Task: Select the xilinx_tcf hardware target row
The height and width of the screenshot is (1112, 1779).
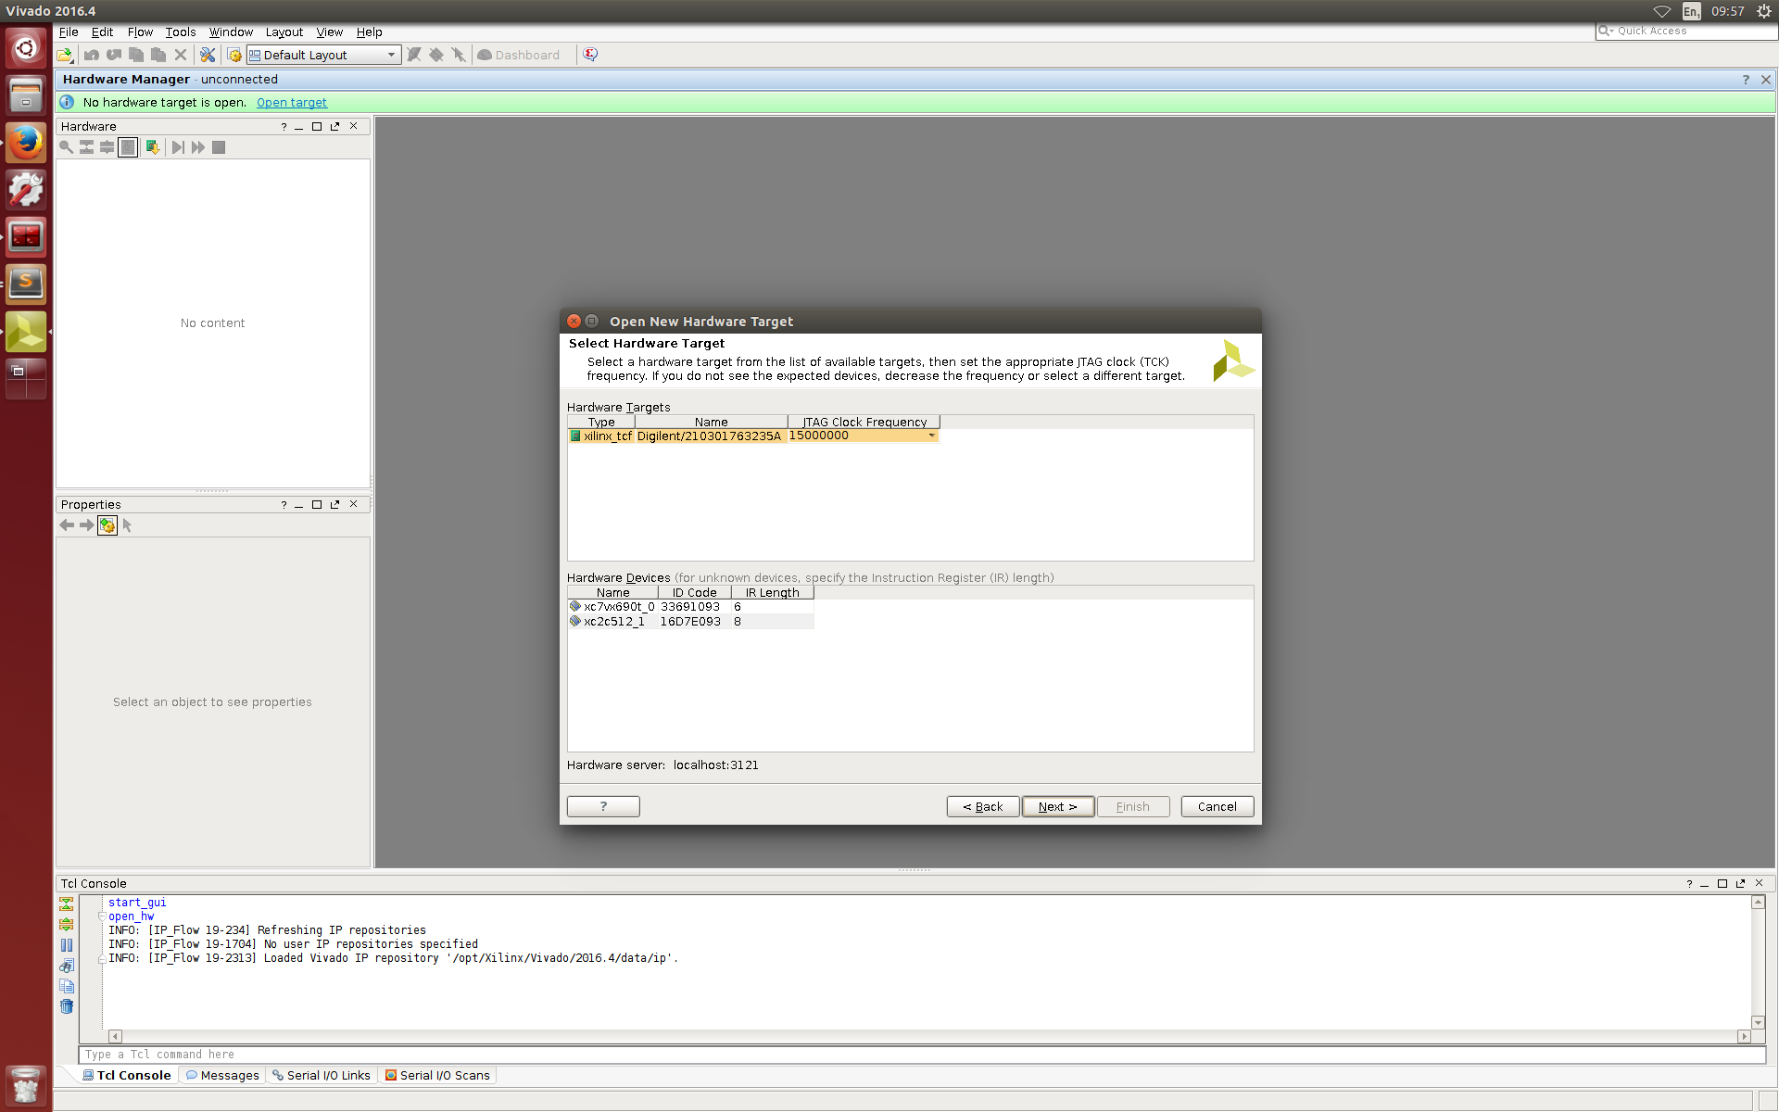Action: 753,436
